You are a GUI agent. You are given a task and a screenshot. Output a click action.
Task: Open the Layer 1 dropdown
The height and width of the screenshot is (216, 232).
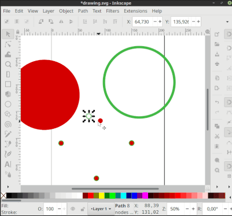tap(101, 209)
